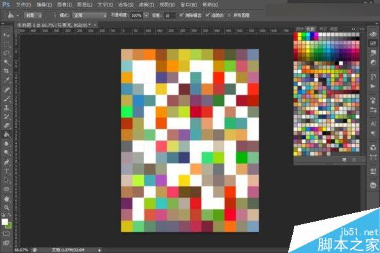This screenshot has width=380, height=253.
Task: Open the 图像(I) Image menu
Action: coord(64,5)
